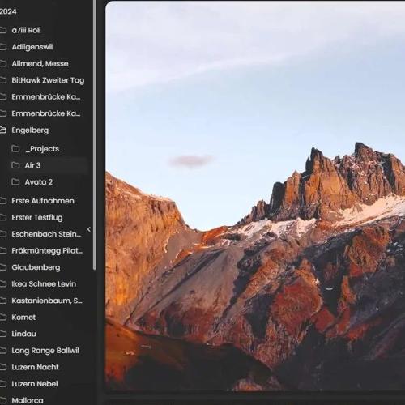
Task: Click the Air 3 subfolder icon
Action: 15,165
